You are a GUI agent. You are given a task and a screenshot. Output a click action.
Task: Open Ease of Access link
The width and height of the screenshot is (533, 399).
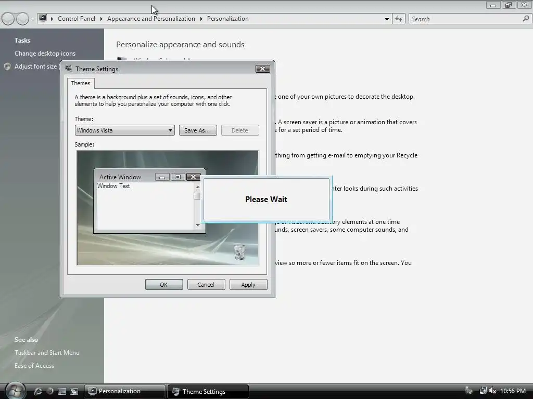coord(34,365)
